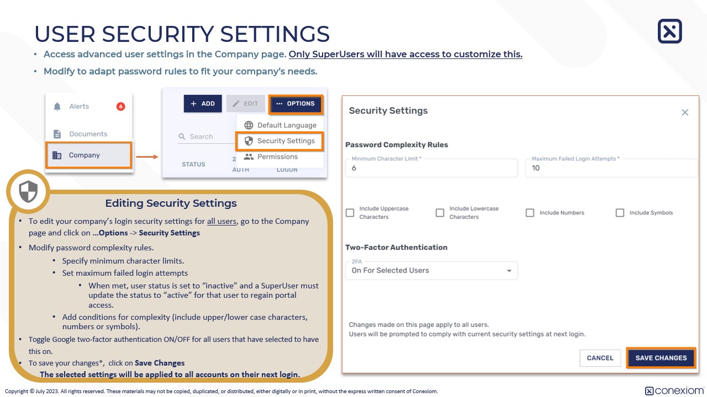Select Default Language from the options menu
Screen dimensions: 707x397
coord(286,125)
